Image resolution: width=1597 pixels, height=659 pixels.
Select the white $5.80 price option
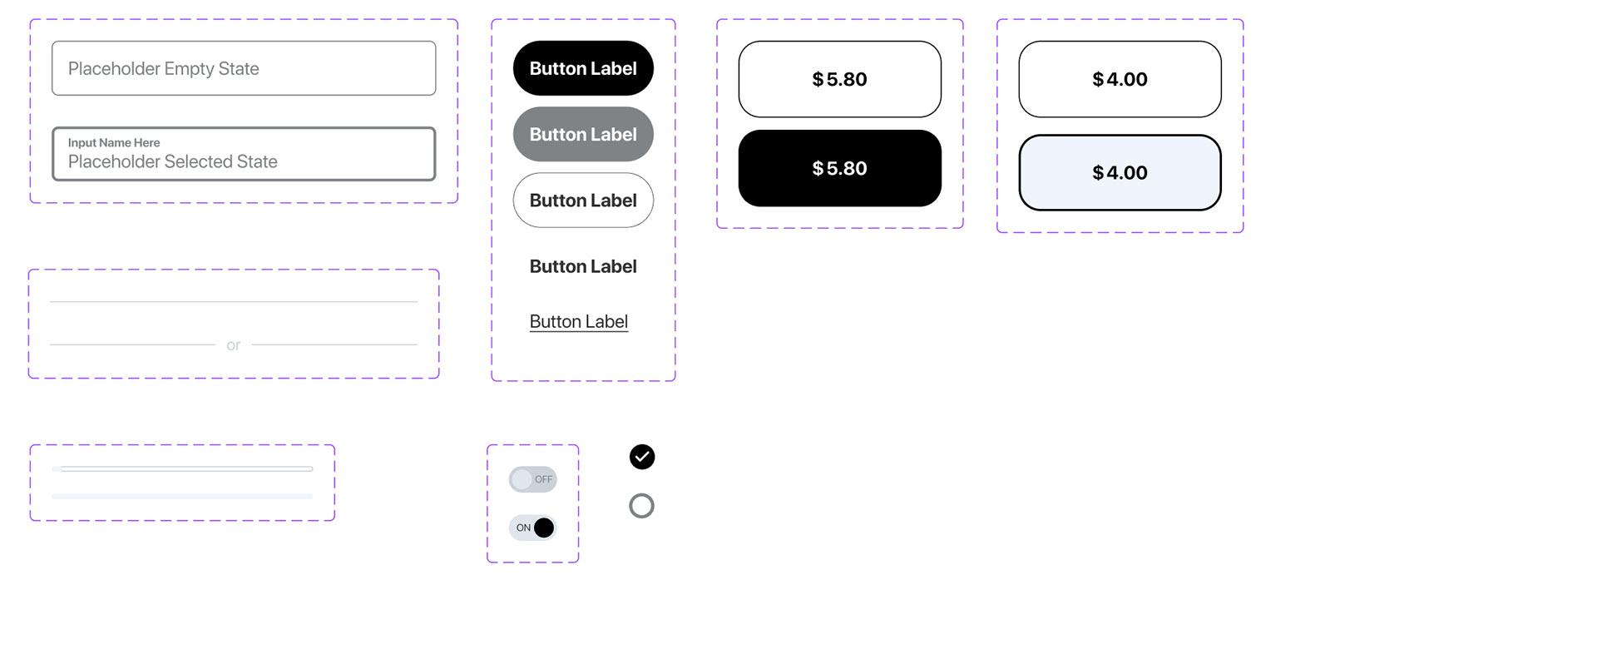[x=840, y=79]
